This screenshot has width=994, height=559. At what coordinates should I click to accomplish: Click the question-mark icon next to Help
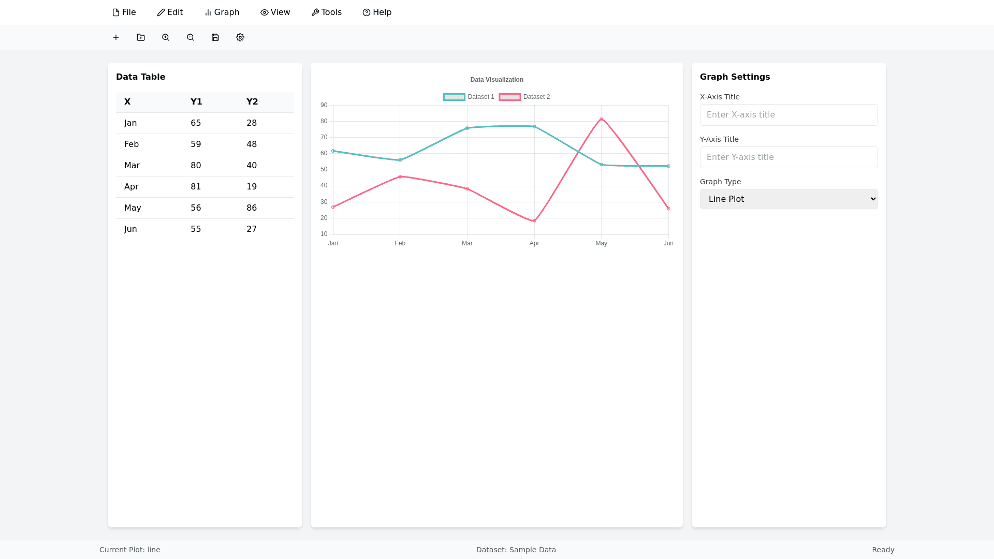pos(367,12)
